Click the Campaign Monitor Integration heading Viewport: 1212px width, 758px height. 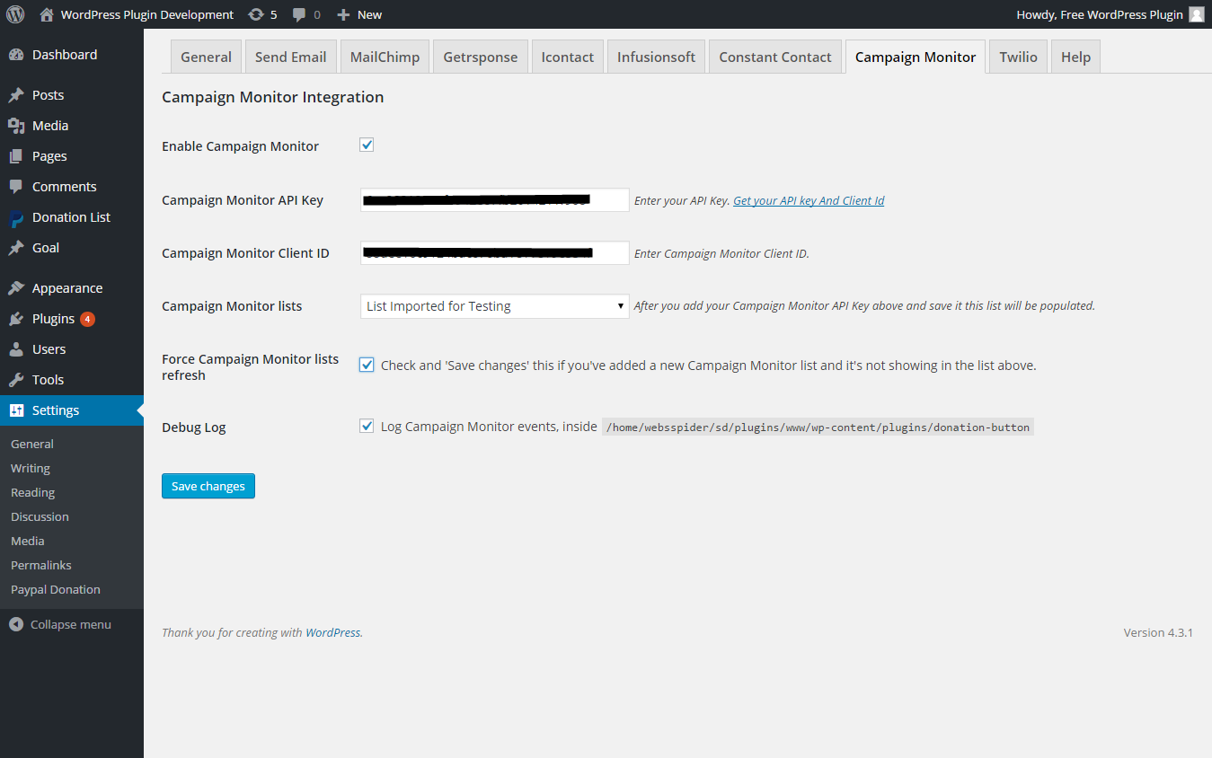272,97
